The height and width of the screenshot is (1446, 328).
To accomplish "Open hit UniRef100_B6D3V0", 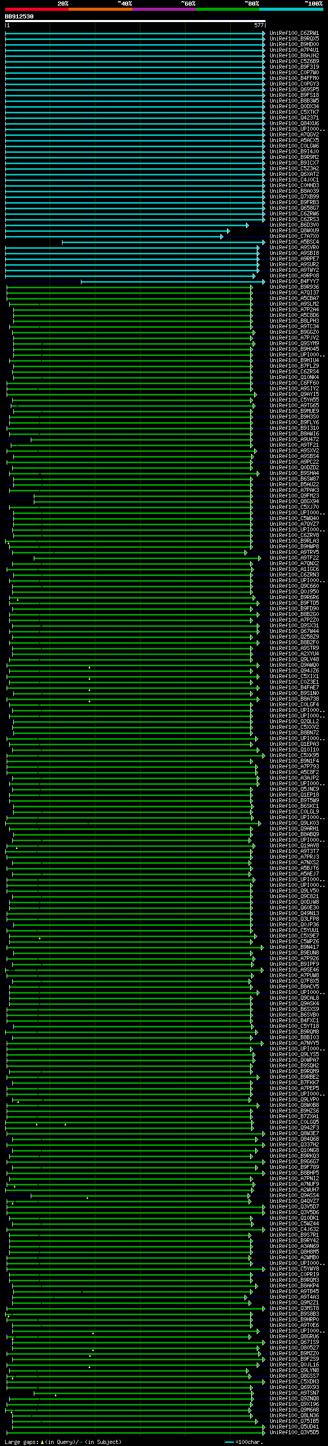I will [294, 225].
